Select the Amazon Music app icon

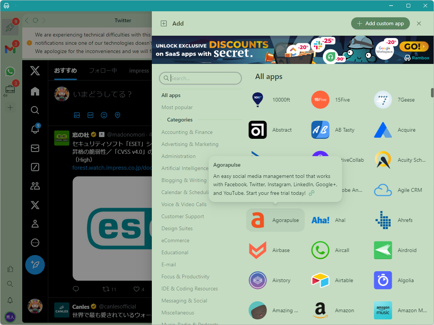[383, 310]
